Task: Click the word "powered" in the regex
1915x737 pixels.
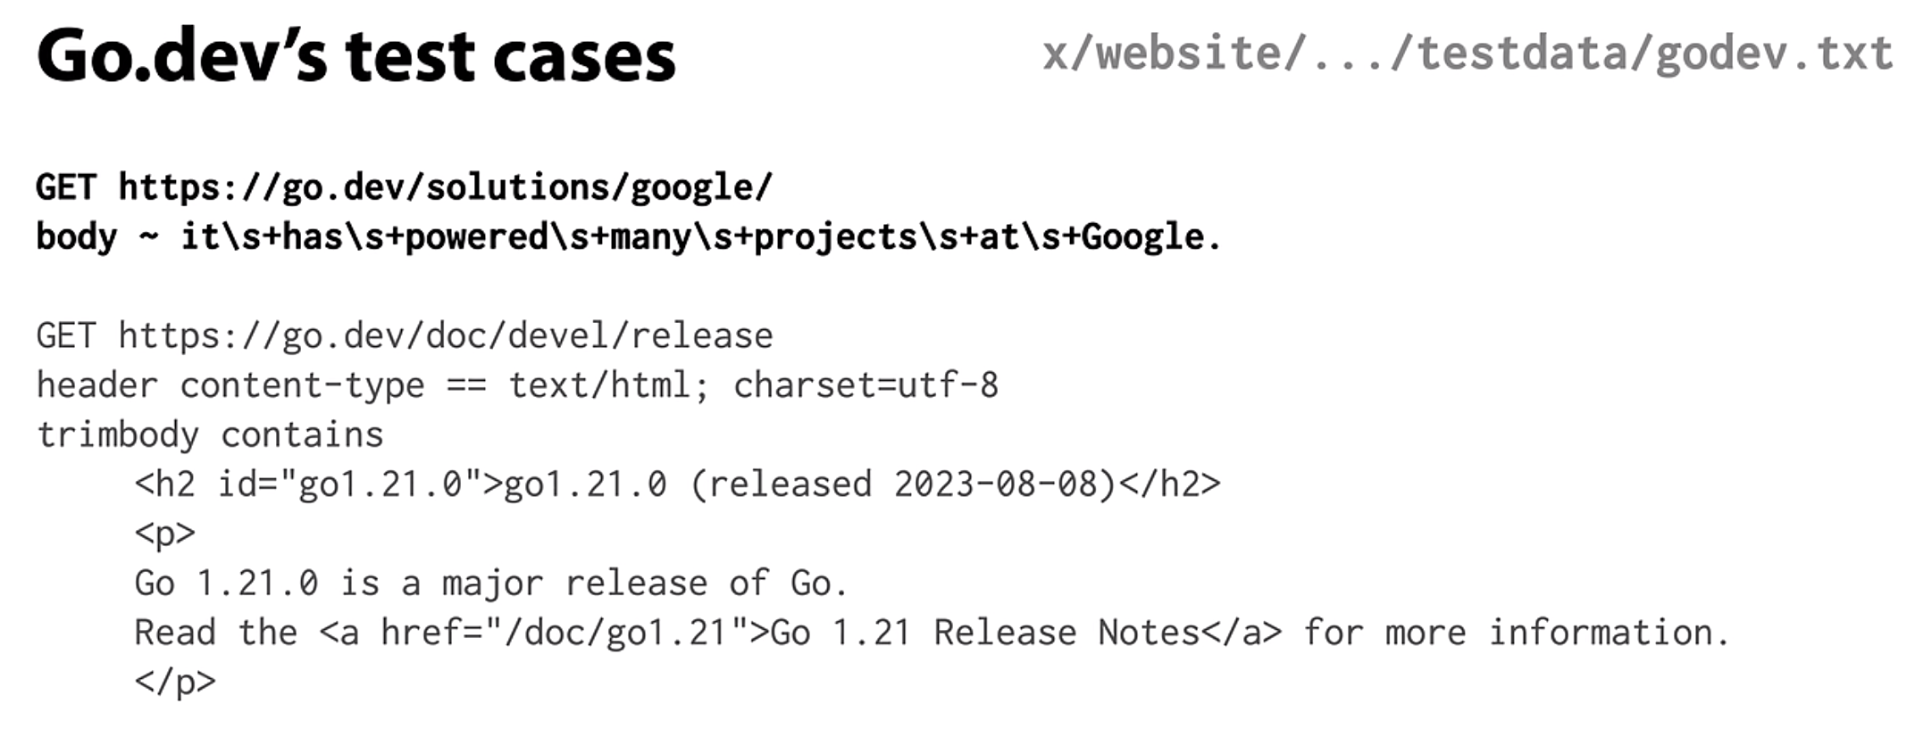Action: 476,237
